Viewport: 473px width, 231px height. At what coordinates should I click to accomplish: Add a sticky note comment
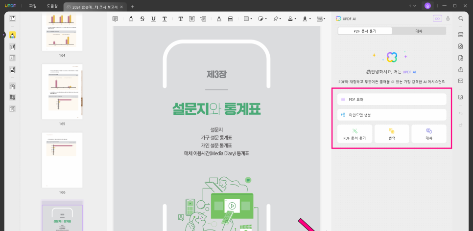[x=115, y=19]
